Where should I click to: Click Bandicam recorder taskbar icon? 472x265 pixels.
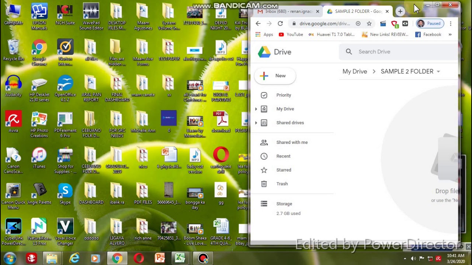tap(203, 259)
